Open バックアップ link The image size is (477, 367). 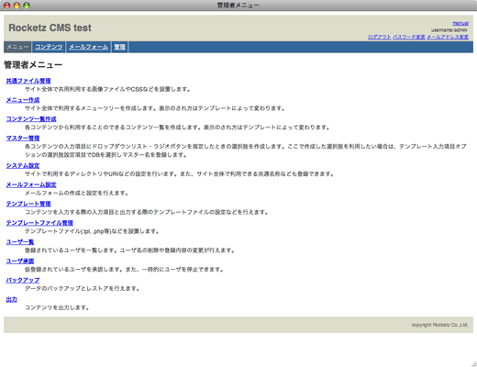coord(23,280)
